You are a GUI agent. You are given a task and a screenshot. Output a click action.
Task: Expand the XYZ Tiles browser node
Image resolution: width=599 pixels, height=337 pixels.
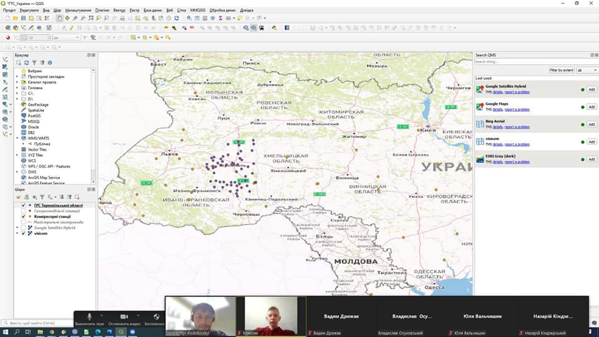click(17, 155)
